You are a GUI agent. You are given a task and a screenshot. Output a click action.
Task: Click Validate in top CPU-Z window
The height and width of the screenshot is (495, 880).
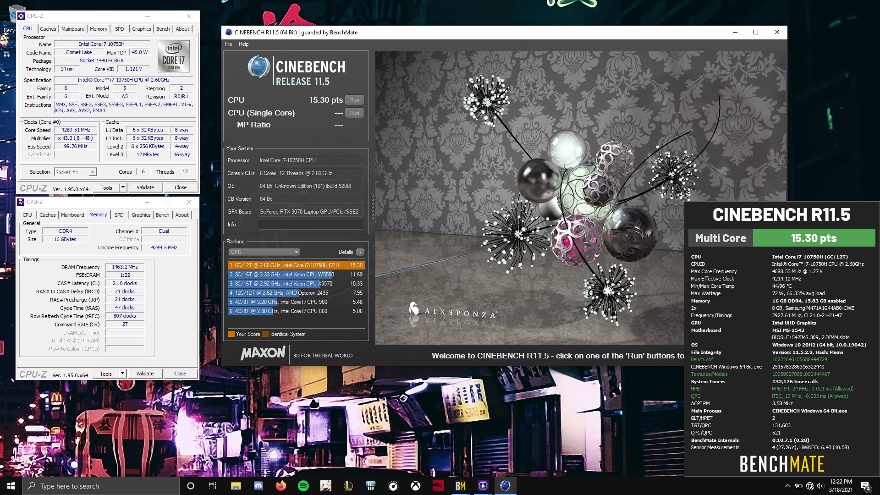145,187
